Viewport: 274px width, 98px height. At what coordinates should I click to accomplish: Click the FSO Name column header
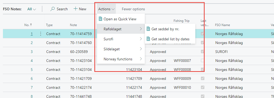(222, 25)
